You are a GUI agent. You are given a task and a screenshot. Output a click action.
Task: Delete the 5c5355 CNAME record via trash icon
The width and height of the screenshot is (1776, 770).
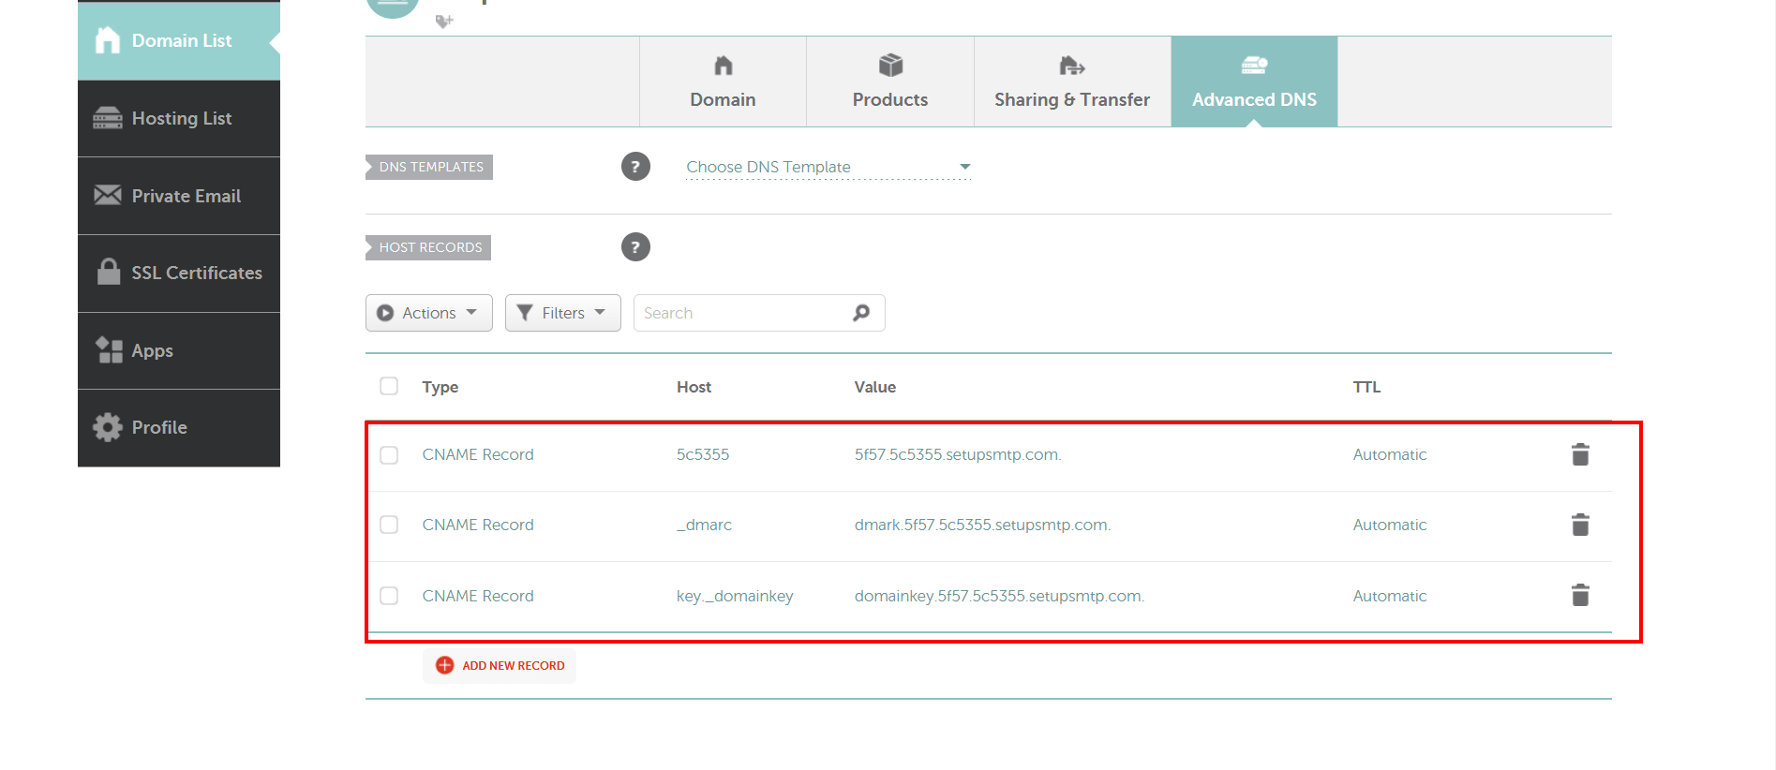click(x=1579, y=454)
